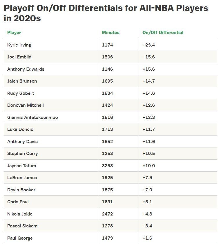Screen dimensions: 219x244
Task: Select the Giannis Antetokounmpo name cell
Action: (32, 117)
